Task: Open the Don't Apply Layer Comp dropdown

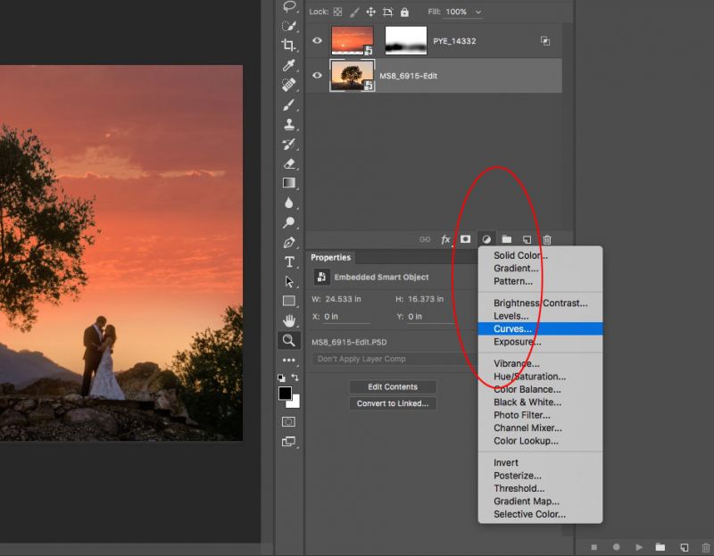Action: click(393, 359)
